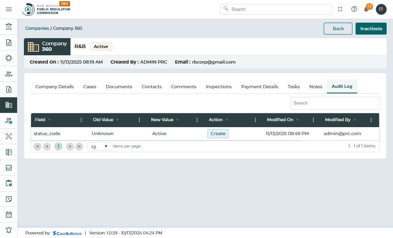Click the magnifier icon in top search
The height and width of the screenshot is (238, 393).
coord(226,8)
